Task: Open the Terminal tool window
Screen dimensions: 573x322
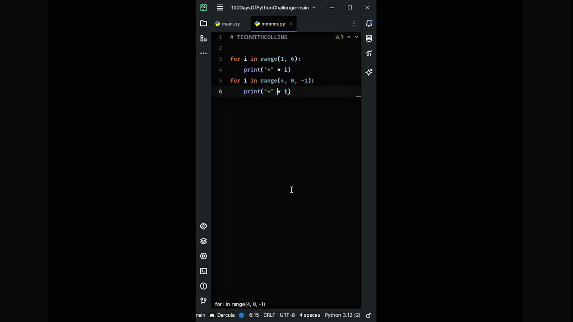Action: click(204, 271)
